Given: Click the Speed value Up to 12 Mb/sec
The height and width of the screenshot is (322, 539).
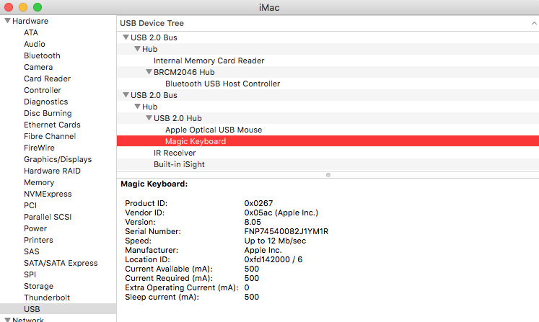Looking at the screenshot, I should click(x=275, y=241).
